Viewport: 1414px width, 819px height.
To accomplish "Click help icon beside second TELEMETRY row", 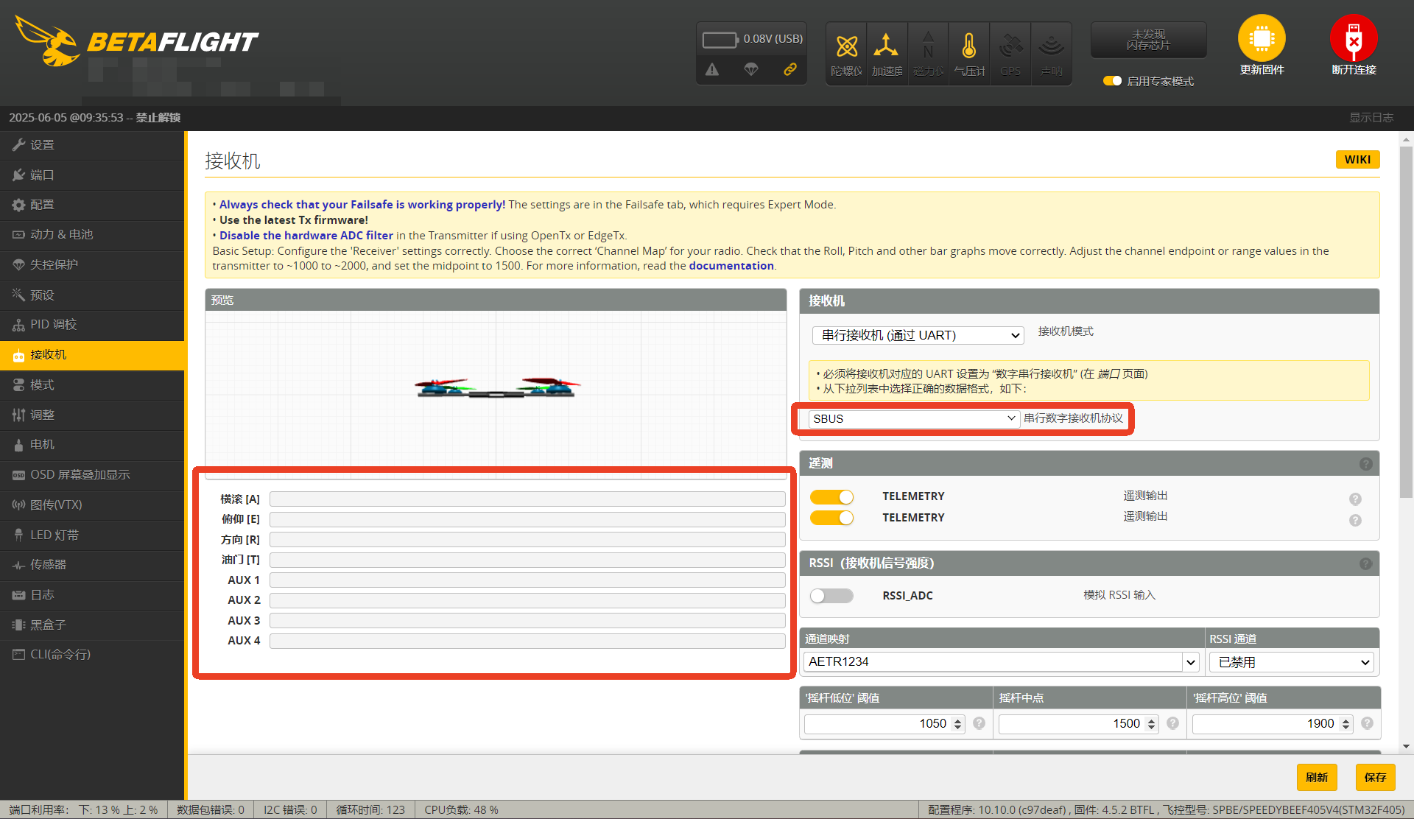I will click(1355, 521).
